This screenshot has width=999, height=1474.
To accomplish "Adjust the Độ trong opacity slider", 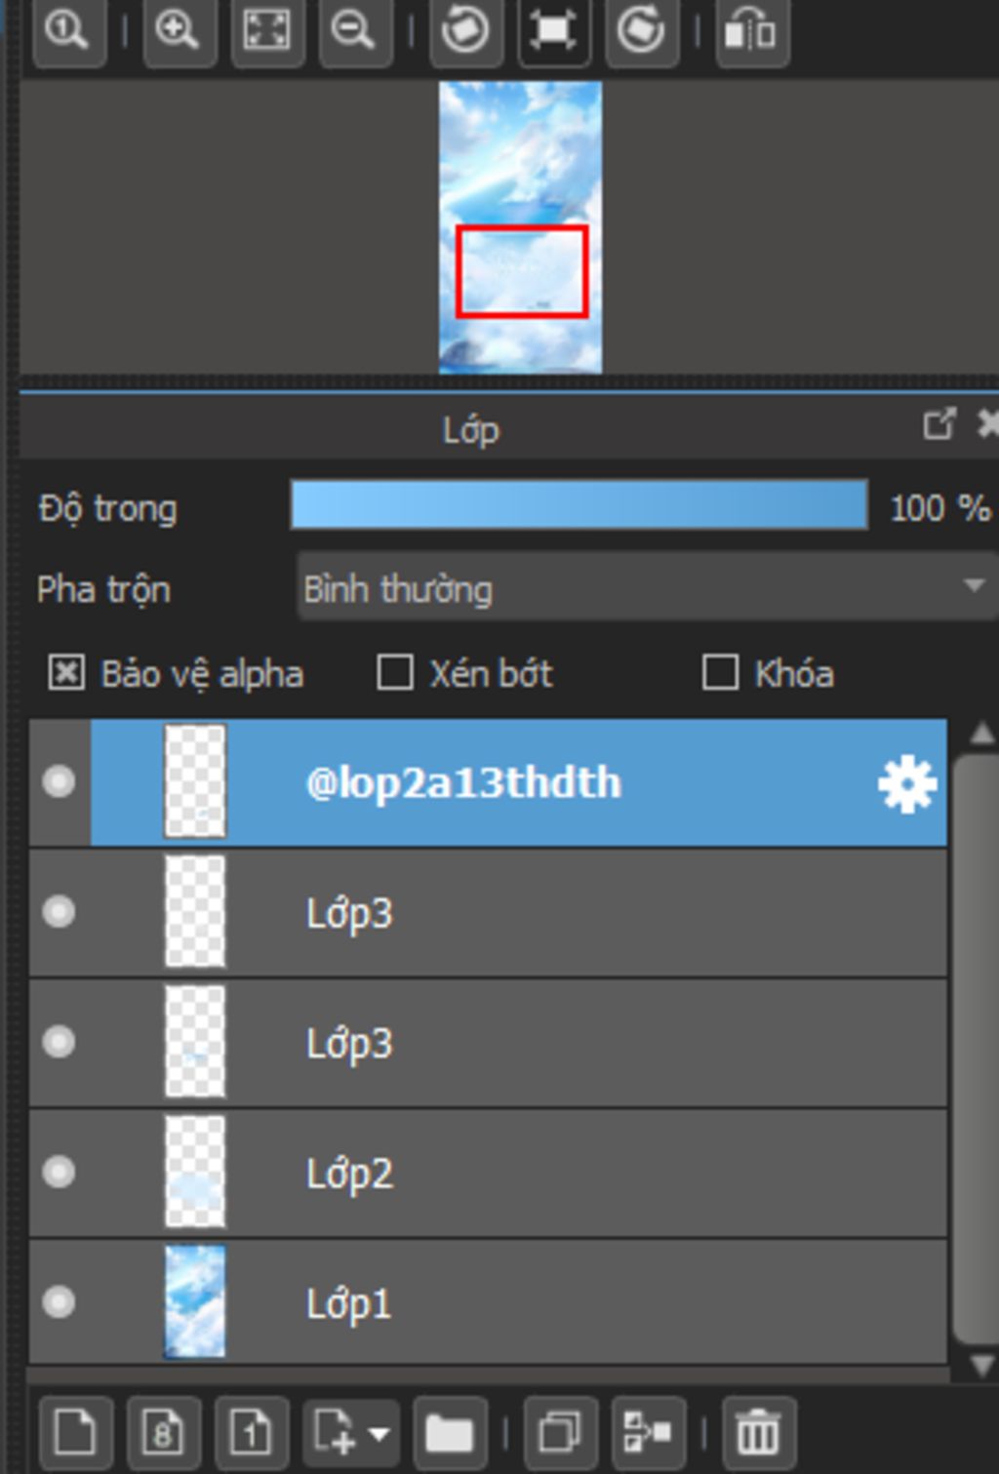I will tap(579, 505).
